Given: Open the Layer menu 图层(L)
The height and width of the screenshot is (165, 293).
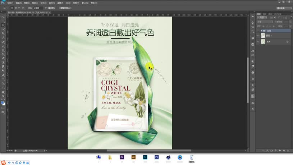Looking at the screenshot, I should pyautogui.click(x=35, y=3).
